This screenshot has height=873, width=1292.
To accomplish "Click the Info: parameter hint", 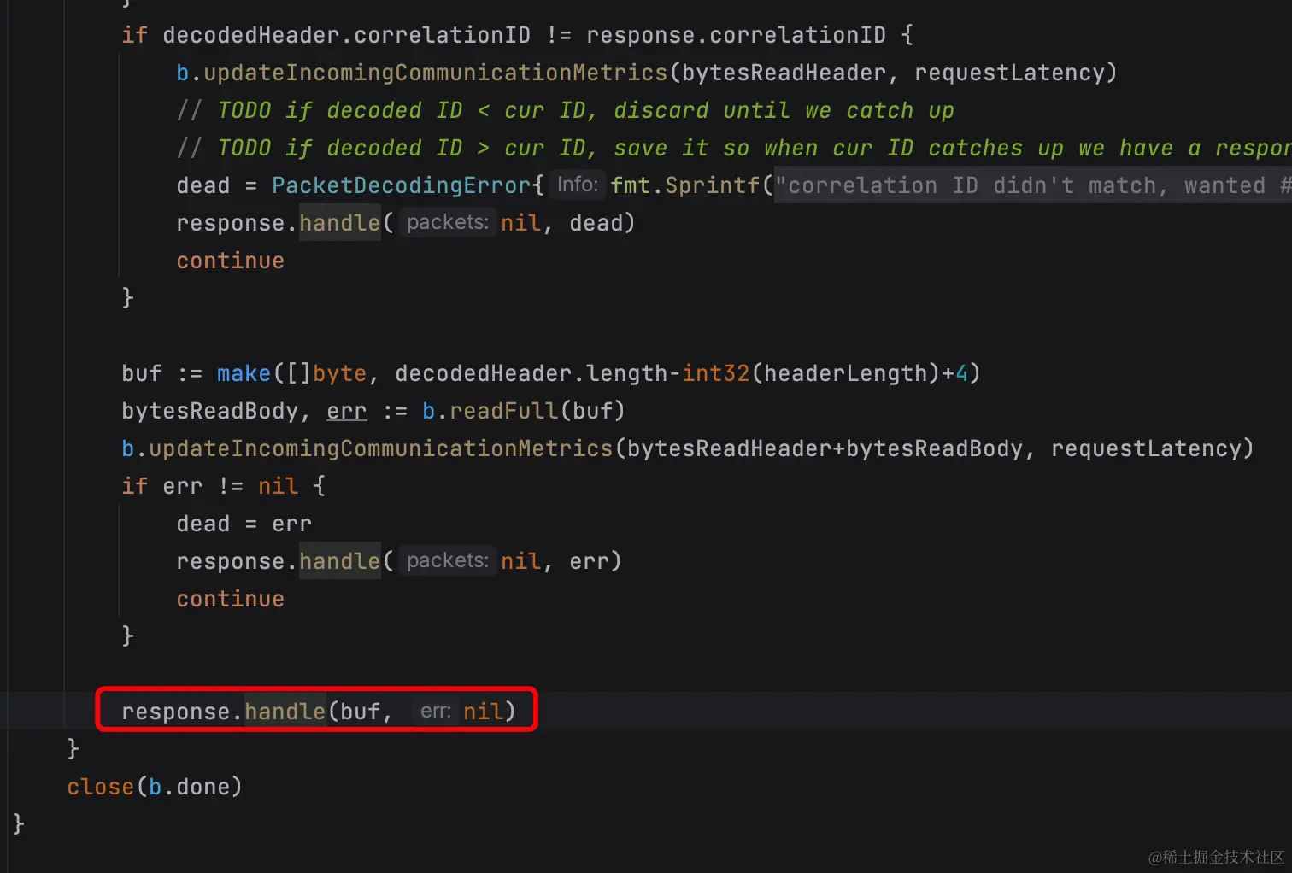I will [577, 185].
